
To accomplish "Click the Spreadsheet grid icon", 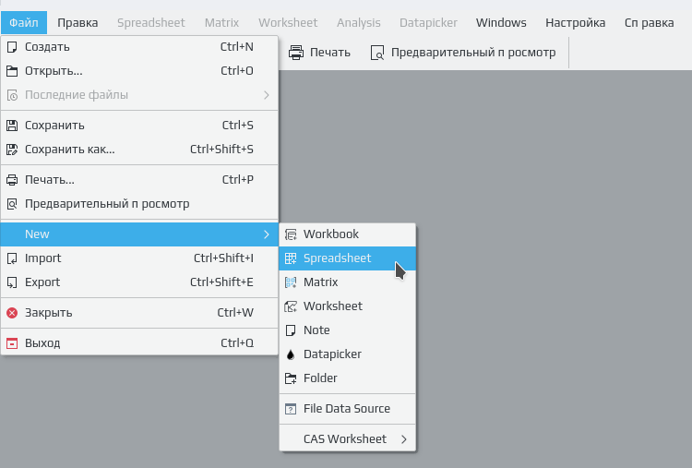I will tap(291, 258).
